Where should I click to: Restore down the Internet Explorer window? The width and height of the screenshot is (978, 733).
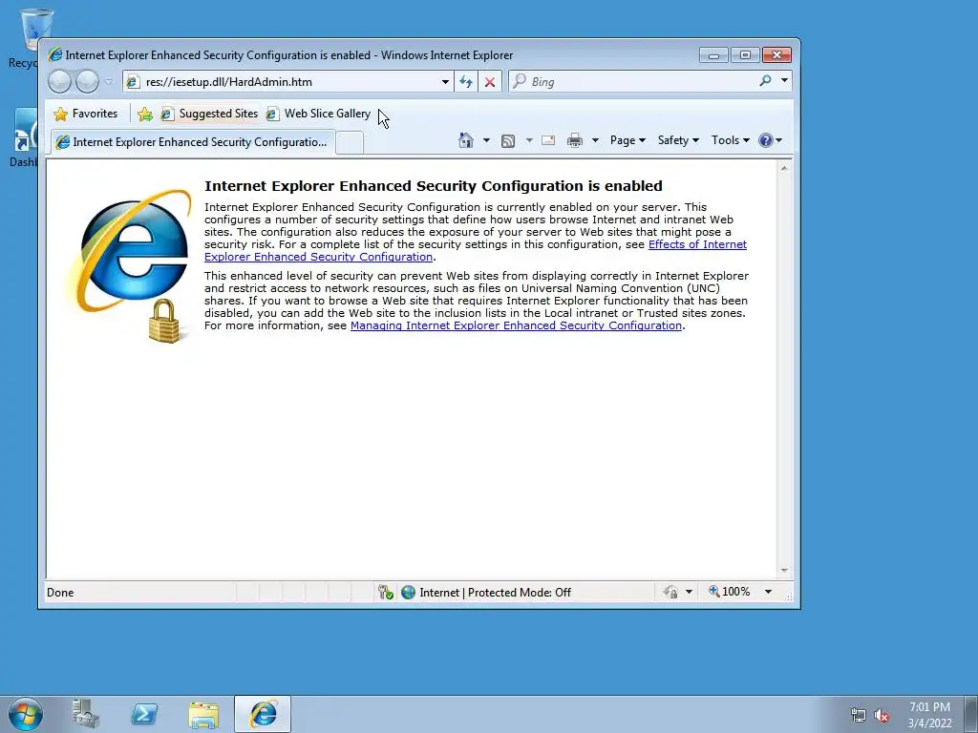point(745,55)
